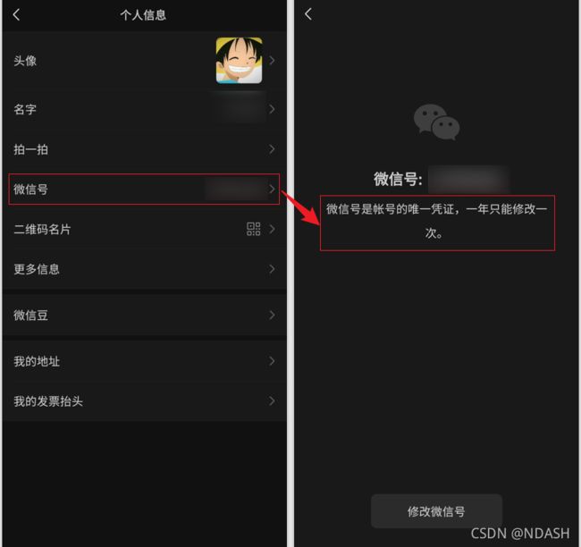Open the QR code icon in 二维码名片

(x=254, y=229)
